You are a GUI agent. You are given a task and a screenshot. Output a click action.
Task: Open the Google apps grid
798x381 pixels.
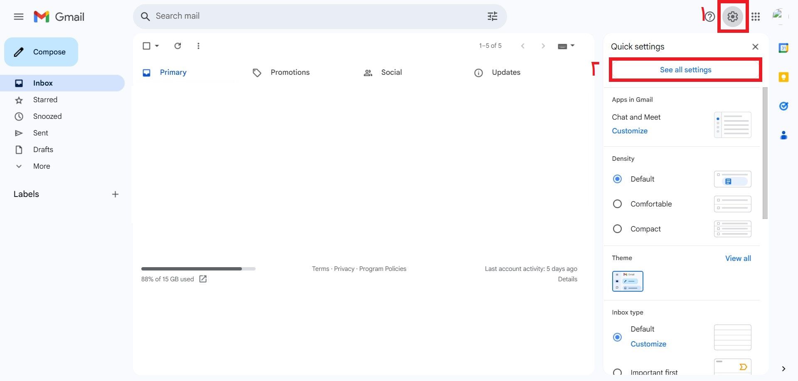[756, 17]
